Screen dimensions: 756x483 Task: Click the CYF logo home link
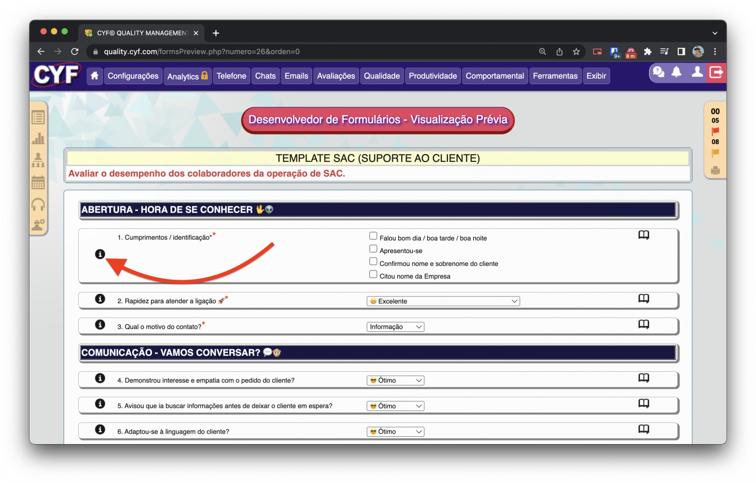click(56, 75)
